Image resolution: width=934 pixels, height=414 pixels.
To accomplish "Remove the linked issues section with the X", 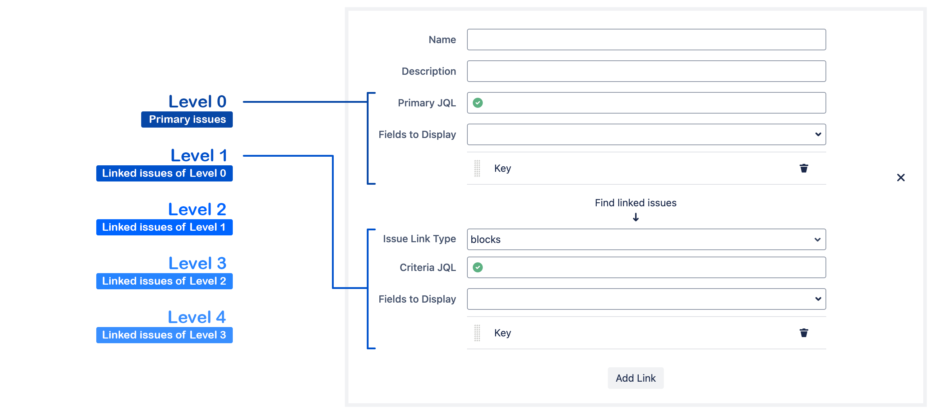I will pos(901,178).
